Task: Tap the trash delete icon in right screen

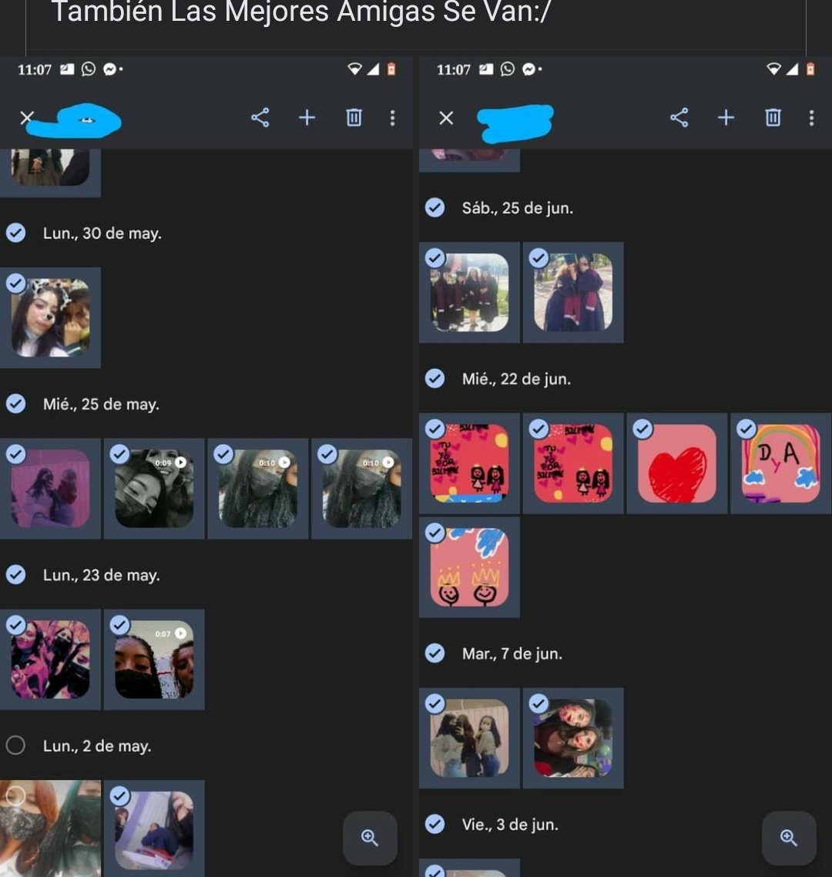Action: pos(773,117)
